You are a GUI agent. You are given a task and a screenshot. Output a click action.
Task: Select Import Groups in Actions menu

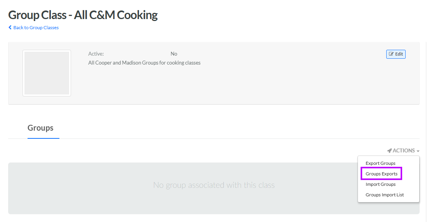[380, 184]
